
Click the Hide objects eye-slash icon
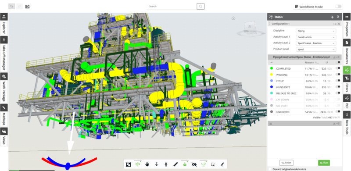[x=194, y=164]
